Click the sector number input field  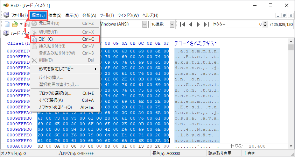coord(245,24)
